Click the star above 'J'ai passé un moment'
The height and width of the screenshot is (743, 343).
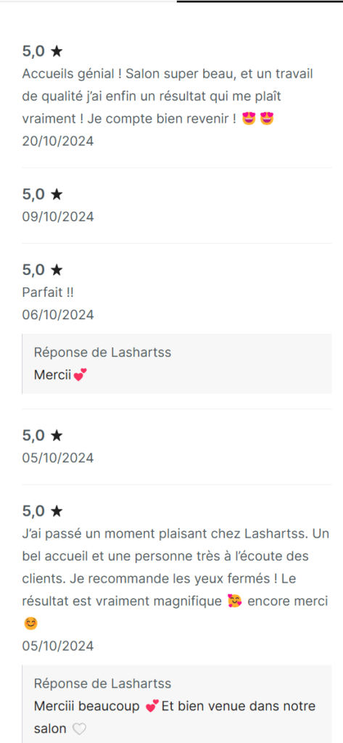click(57, 511)
